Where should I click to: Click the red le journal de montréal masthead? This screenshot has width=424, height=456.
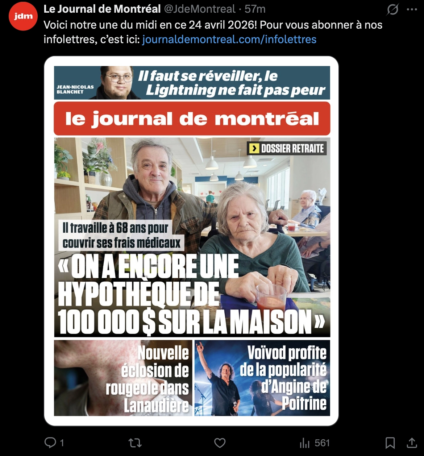192,119
